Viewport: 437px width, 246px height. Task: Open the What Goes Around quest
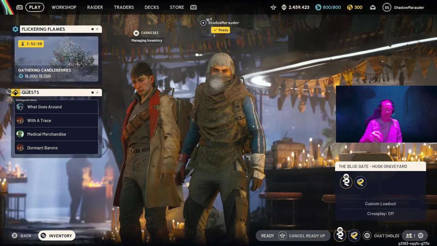point(56,107)
